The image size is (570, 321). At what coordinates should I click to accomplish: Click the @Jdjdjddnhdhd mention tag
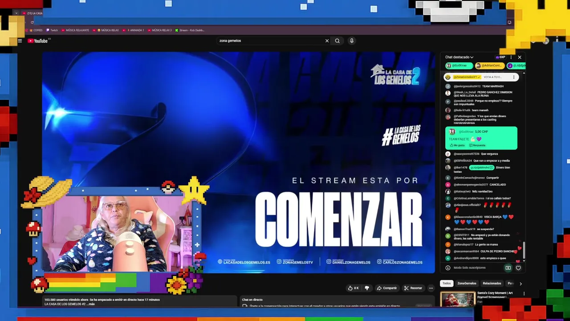(x=482, y=168)
